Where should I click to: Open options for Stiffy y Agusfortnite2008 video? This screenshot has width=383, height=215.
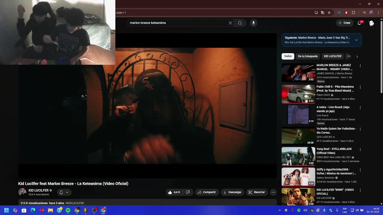pos(360,170)
